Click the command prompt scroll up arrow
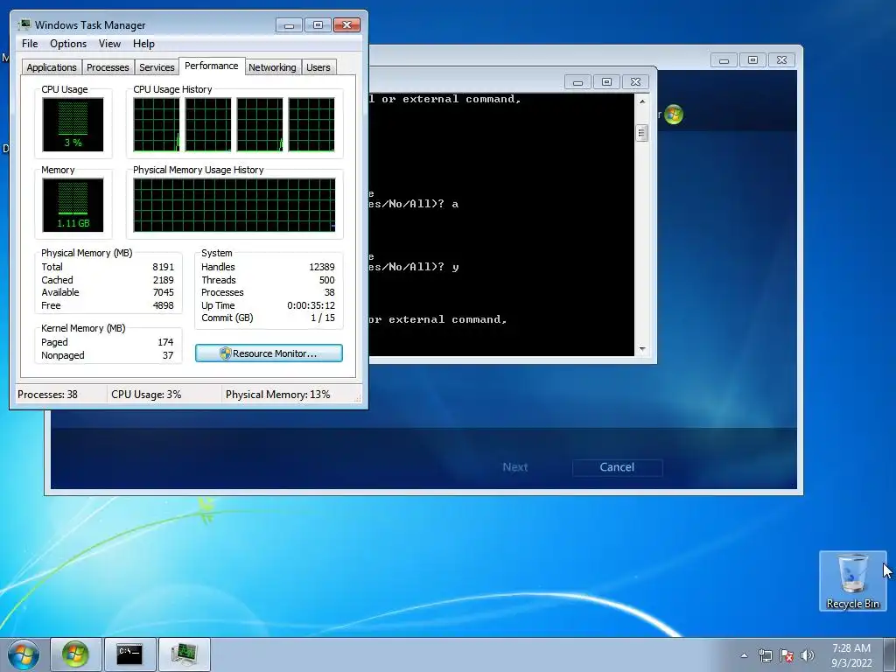Viewport: 896px width, 672px height. (x=642, y=101)
